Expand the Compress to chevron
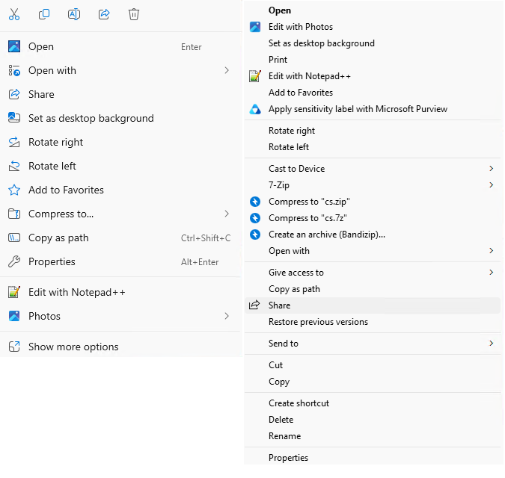This screenshot has width=505, height=478. 227,214
